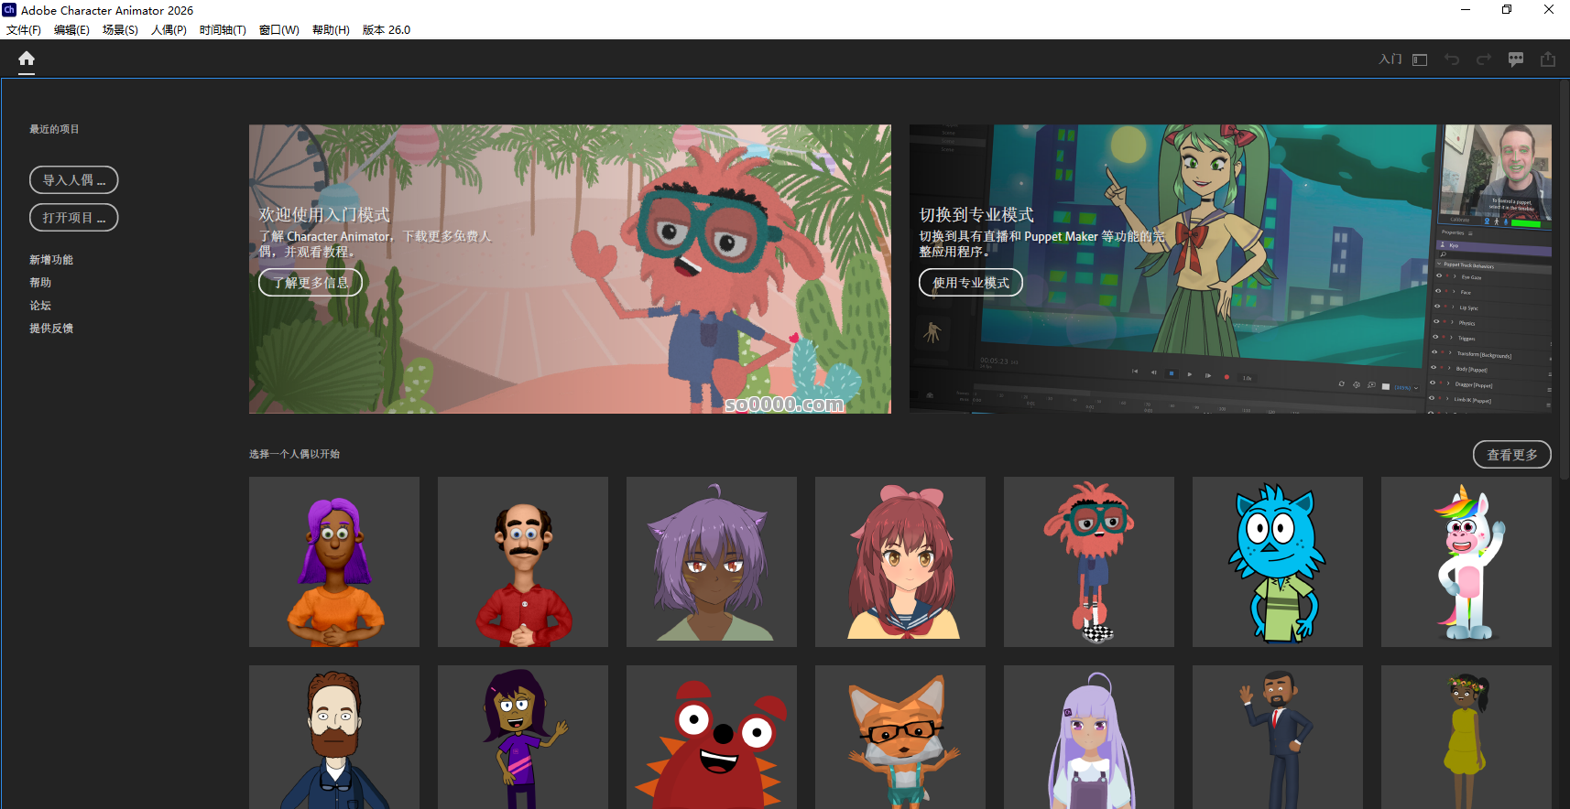Click the 查看更多 button
The width and height of the screenshot is (1570, 809).
(1511, 455)
